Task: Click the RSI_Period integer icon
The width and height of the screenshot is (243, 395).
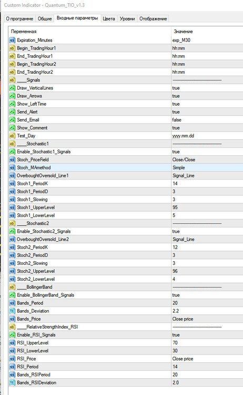Action: pyautogui.click(x=12, y=367)
